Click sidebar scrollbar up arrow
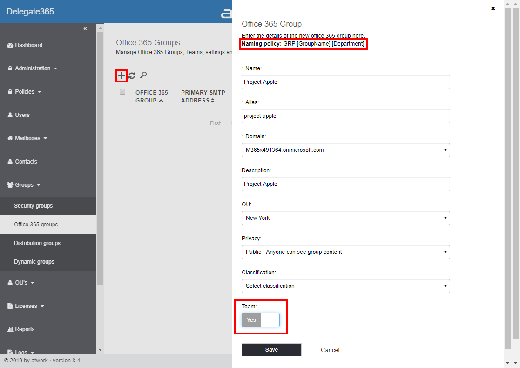520x368 pixels. coord(100,28)
